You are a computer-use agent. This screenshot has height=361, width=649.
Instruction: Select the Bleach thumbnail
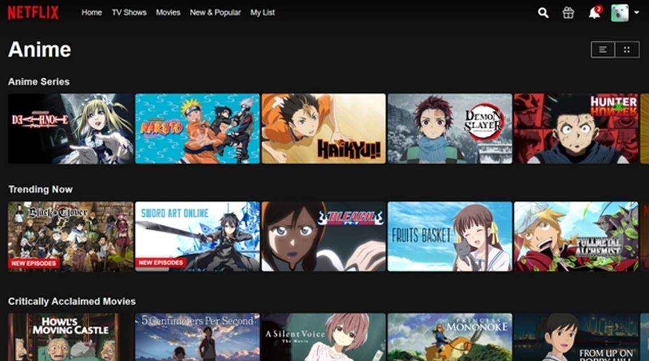(324, 237)
